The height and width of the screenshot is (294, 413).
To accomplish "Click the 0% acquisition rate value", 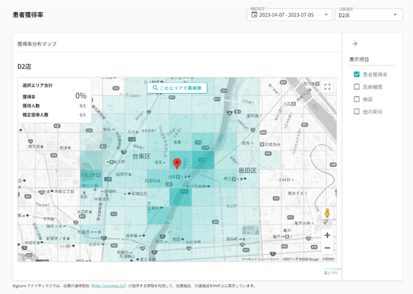I will click(x=81, y=96).
